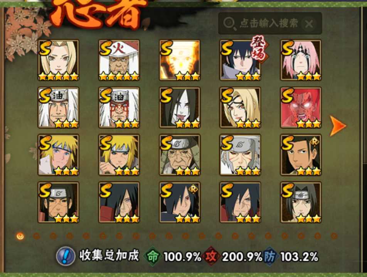Tap the magnifying glass search icon
Image resolution: width=367 pixels, height=277 pixels.
[229, 24]
